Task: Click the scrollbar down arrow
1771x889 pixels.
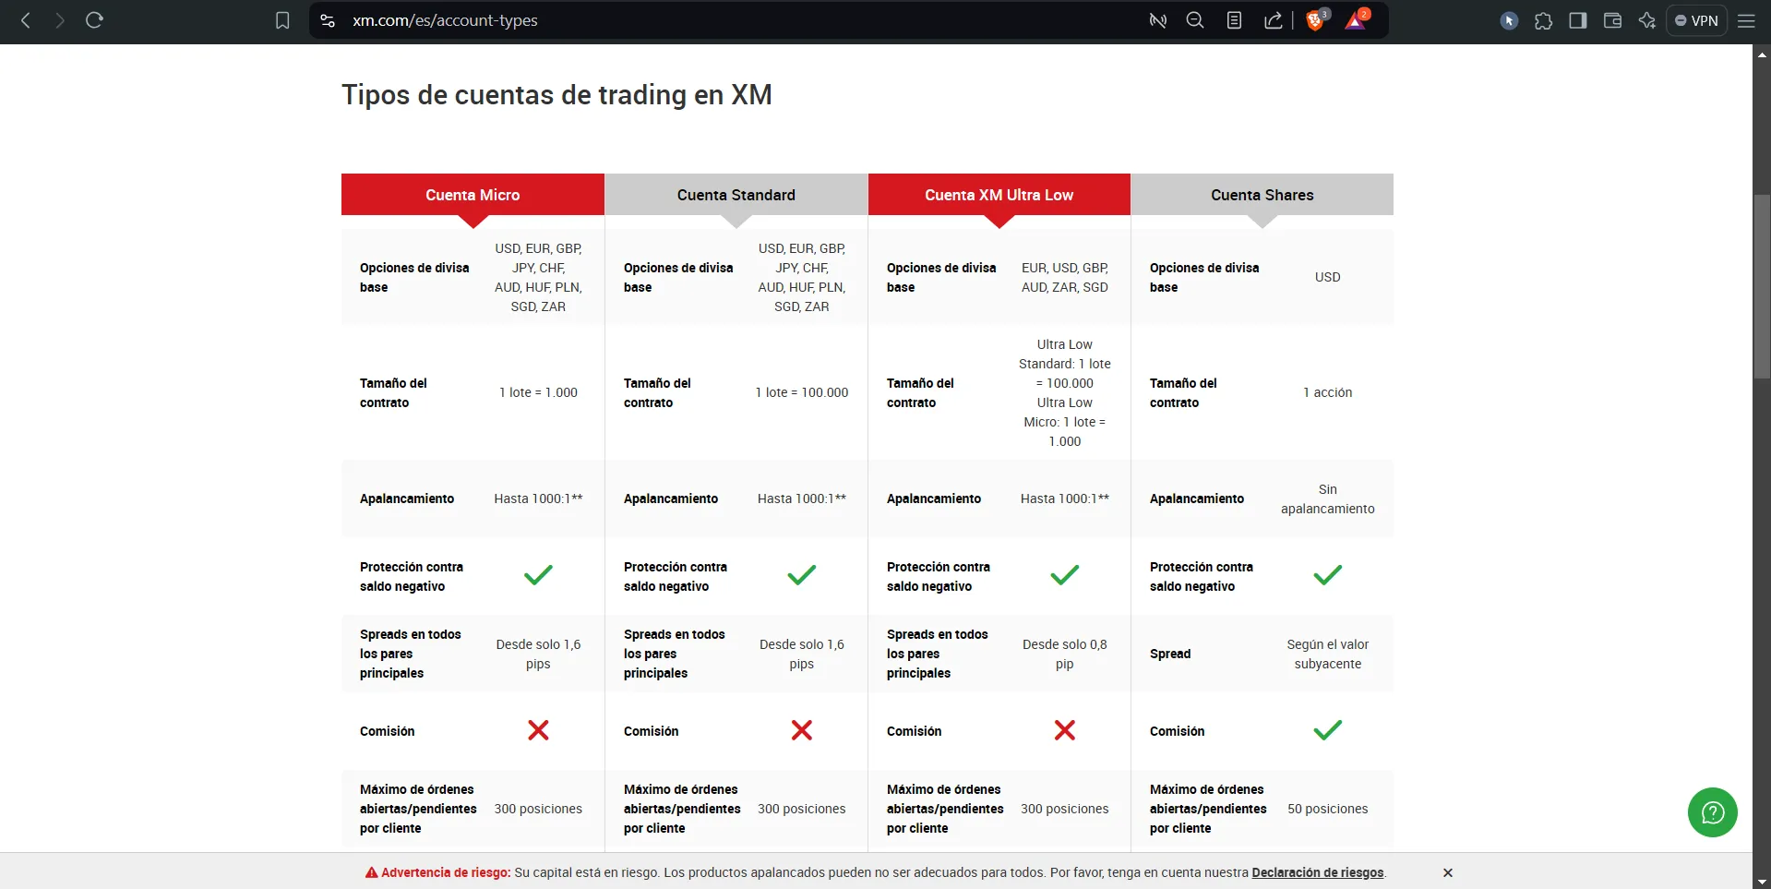Action: 1762,881
